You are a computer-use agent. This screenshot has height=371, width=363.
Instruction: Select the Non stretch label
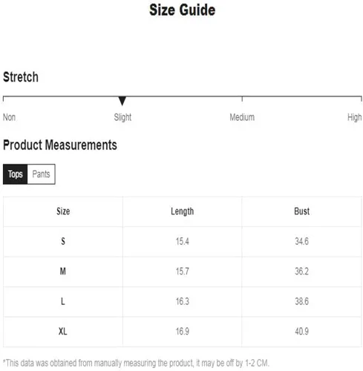click(x=9, y=117)
